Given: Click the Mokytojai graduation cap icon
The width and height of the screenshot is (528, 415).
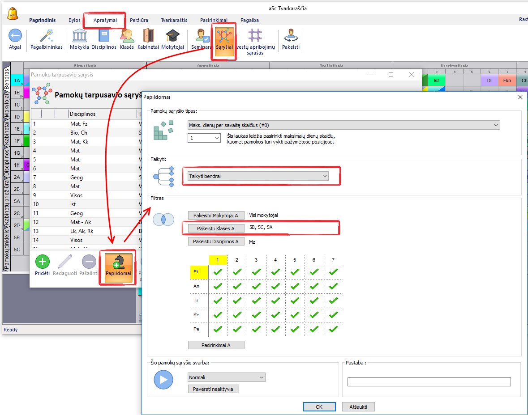Looking at the screenshot, I should point(172,36).
